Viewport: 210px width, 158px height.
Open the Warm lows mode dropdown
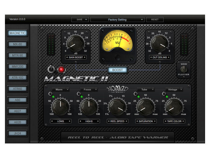[x=60, y=90]
